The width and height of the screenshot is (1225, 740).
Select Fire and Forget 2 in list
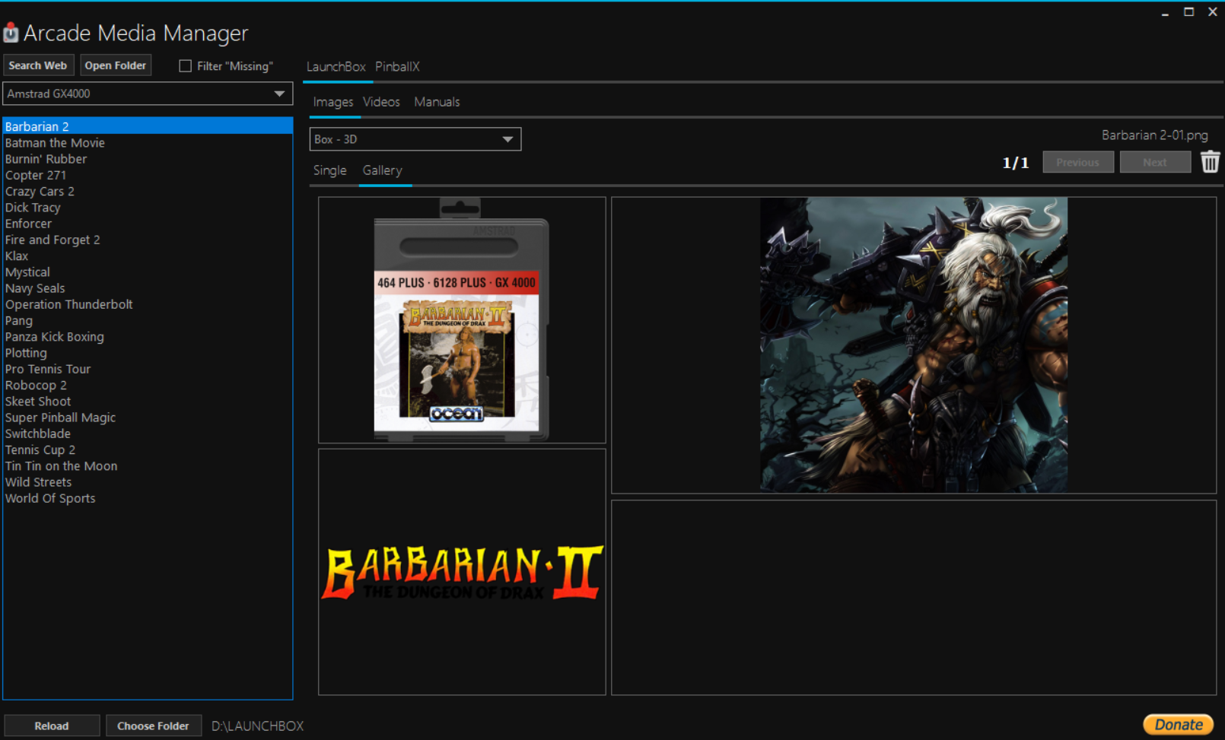[x=148, y=240]
